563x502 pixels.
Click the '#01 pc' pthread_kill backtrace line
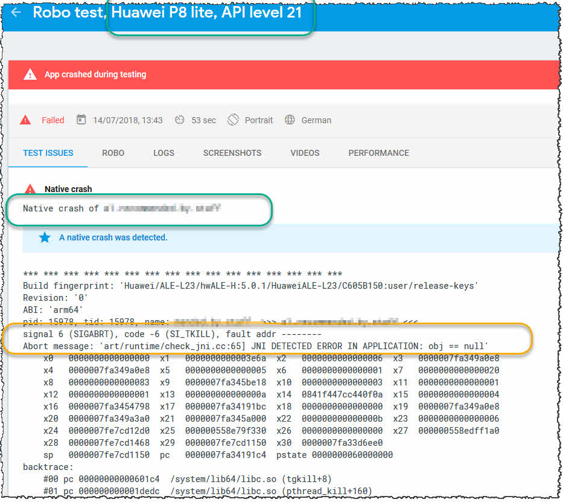(208, 491)
